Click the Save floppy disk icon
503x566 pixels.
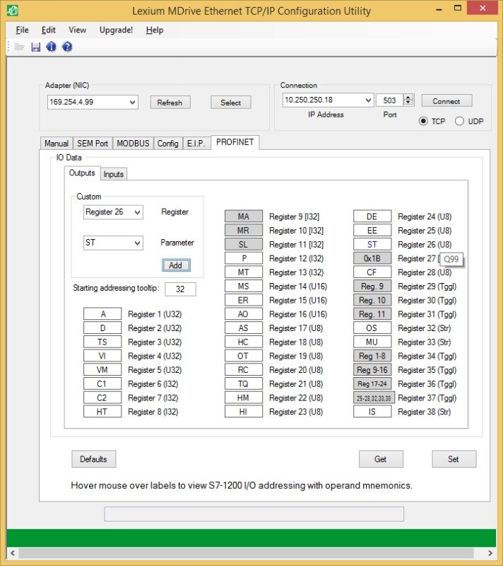(35, 47)
